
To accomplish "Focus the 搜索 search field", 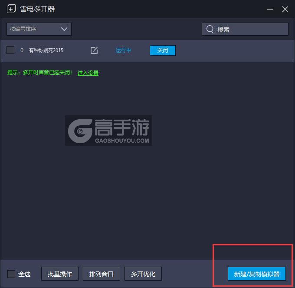I will (x=245, y=29).
